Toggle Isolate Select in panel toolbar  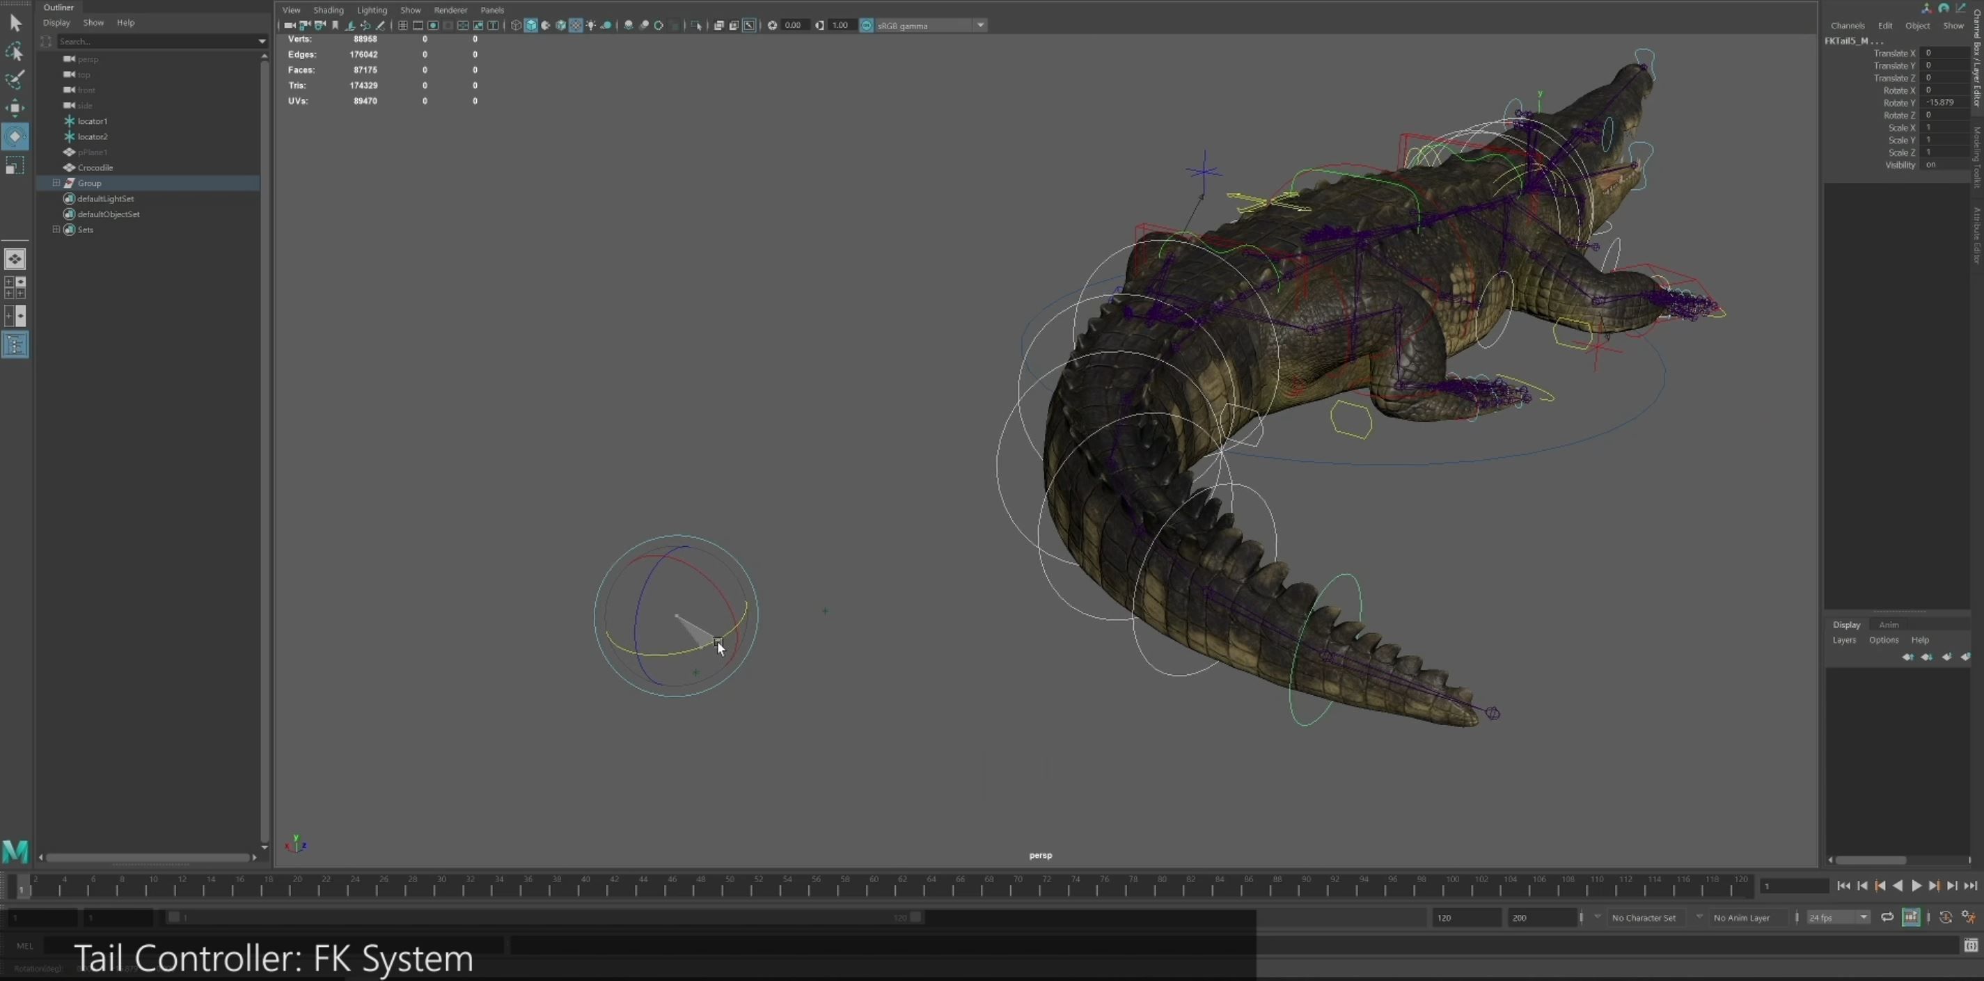coord(695,26)
